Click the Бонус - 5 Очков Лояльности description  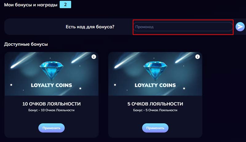point(155,110)
